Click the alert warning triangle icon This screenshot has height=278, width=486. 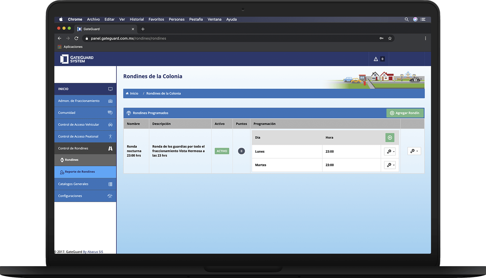tap(376, 59)
